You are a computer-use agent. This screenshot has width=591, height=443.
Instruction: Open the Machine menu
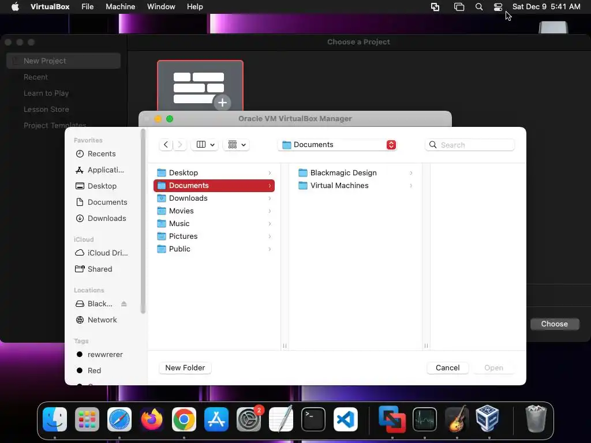(x=120, y=7)
